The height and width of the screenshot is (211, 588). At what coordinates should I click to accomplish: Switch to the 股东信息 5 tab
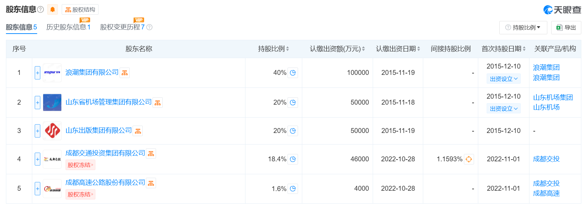click(x=21, y=27)
